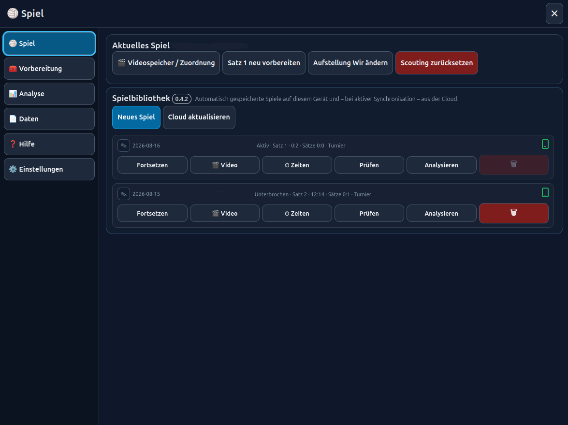Open Zeiten for the 2026-08-16 game
The image size is (568, 425).
297,165
